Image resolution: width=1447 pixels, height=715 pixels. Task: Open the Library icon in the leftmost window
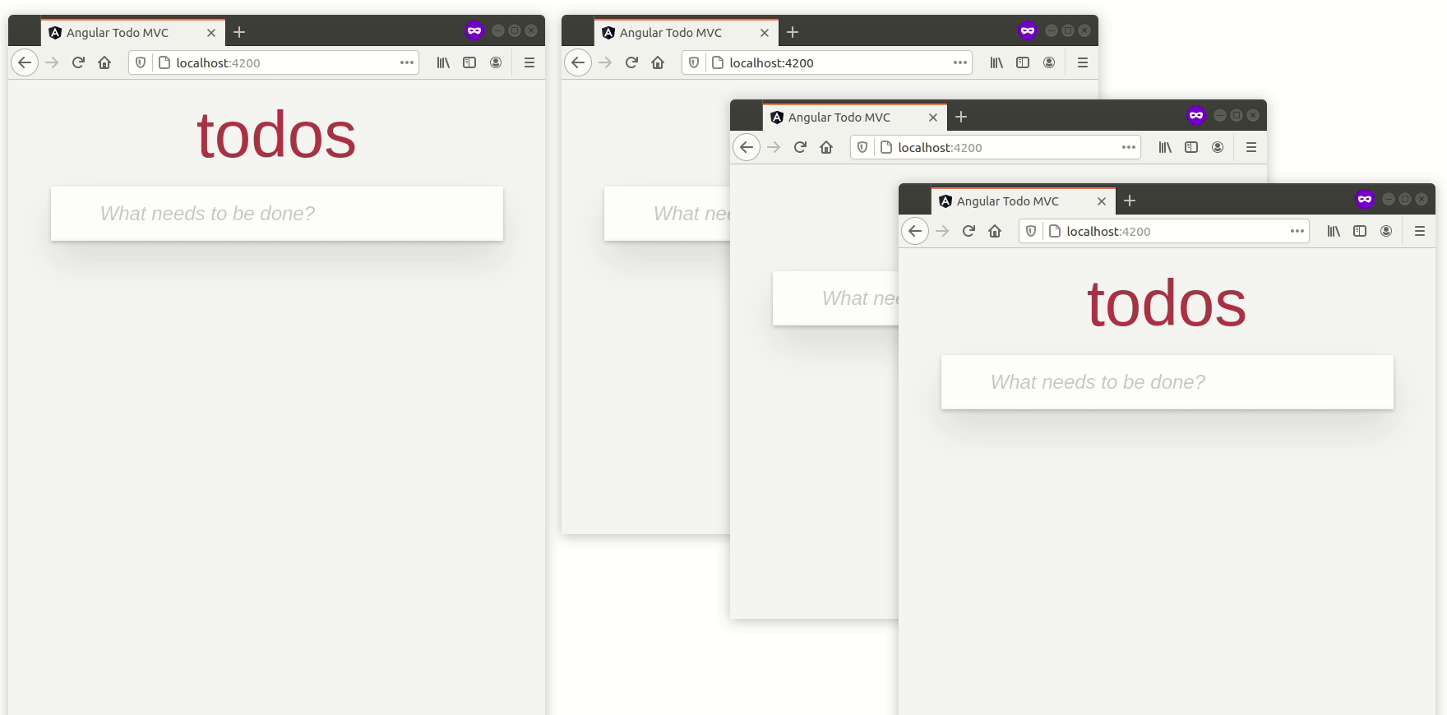(443, 62)
